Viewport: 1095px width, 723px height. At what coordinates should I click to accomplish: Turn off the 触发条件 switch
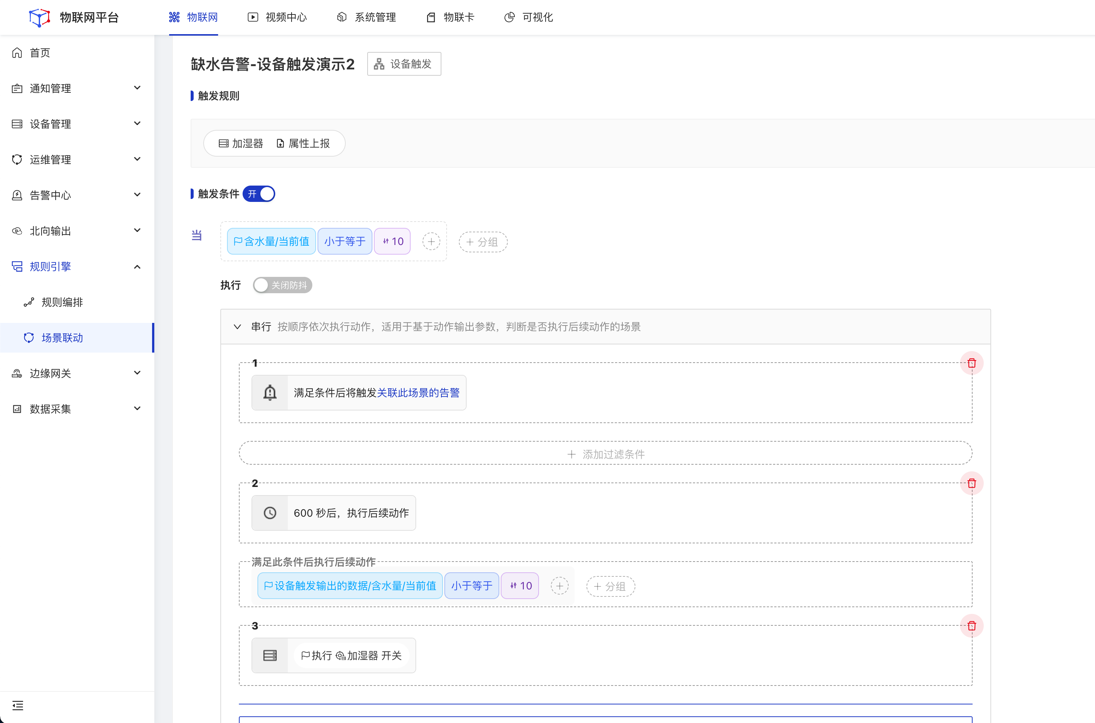[259, 194]
